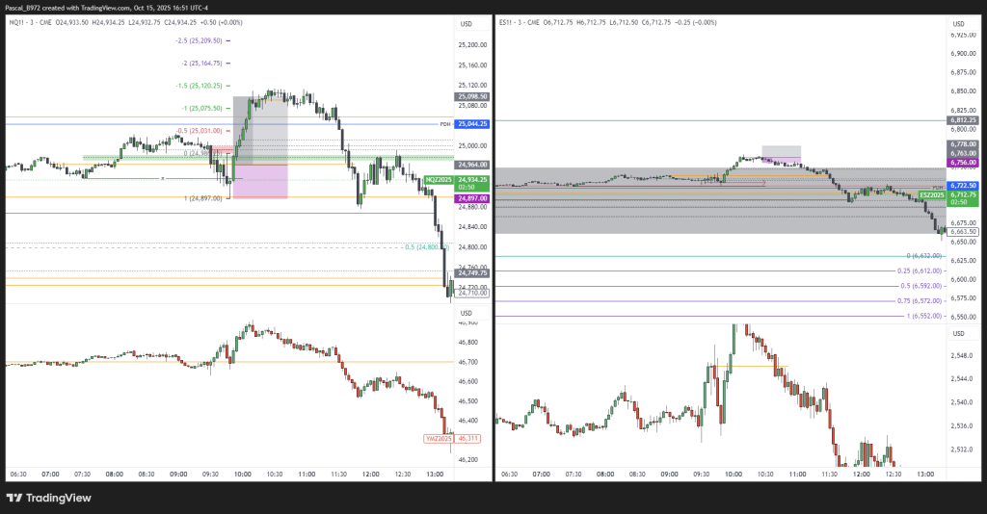
Task: Click 11:30 on the right chart time axis
Action: tap(829, 475)
